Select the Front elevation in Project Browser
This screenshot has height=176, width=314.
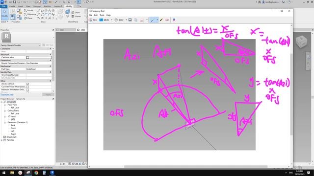pos(13,128)
